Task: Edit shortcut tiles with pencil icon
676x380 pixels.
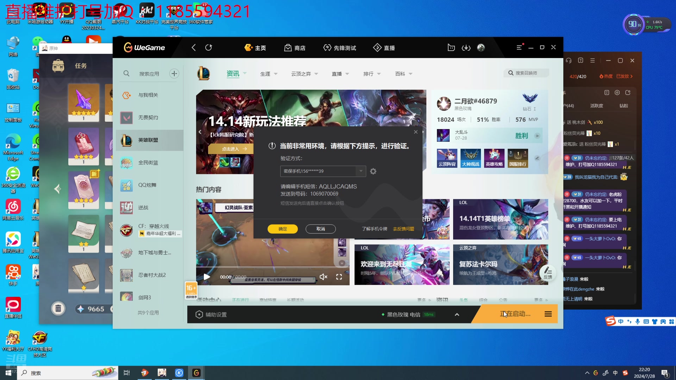Action: pyautogui.click(x=537, y=158)
